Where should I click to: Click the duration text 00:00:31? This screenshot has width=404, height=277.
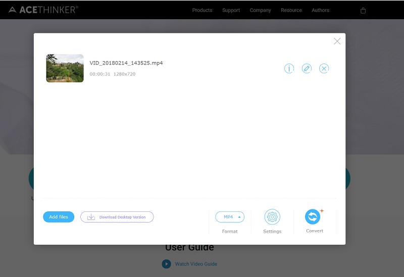100,74
